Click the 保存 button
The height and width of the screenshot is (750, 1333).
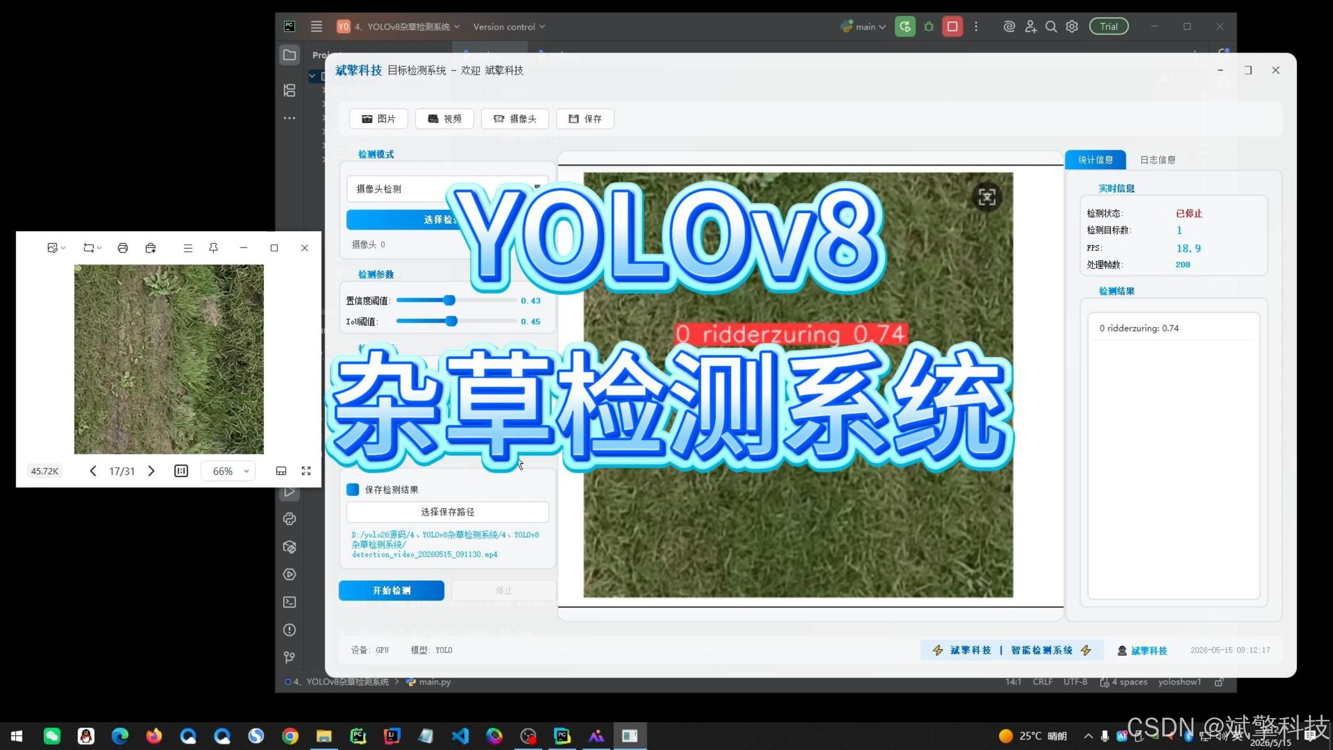pos(585,119)
